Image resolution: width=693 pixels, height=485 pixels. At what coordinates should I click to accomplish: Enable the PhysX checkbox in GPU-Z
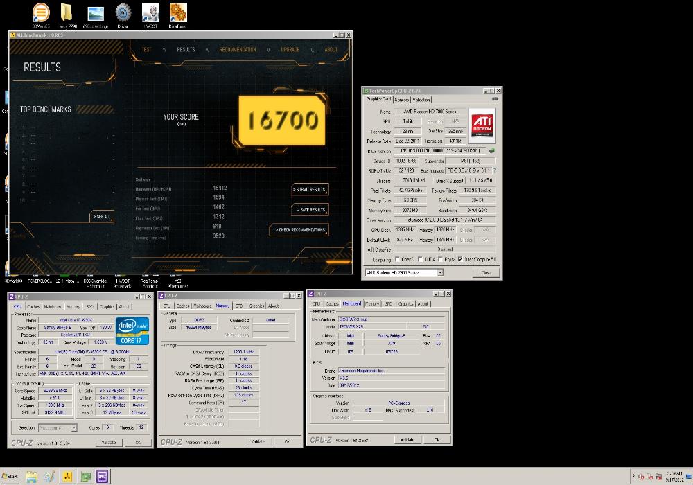[x=441, y=259]
